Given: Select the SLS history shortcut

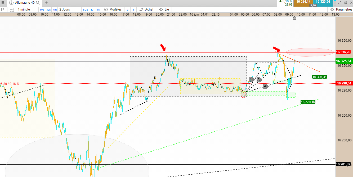Looking at the screenshot, I should tap(85, 9).
